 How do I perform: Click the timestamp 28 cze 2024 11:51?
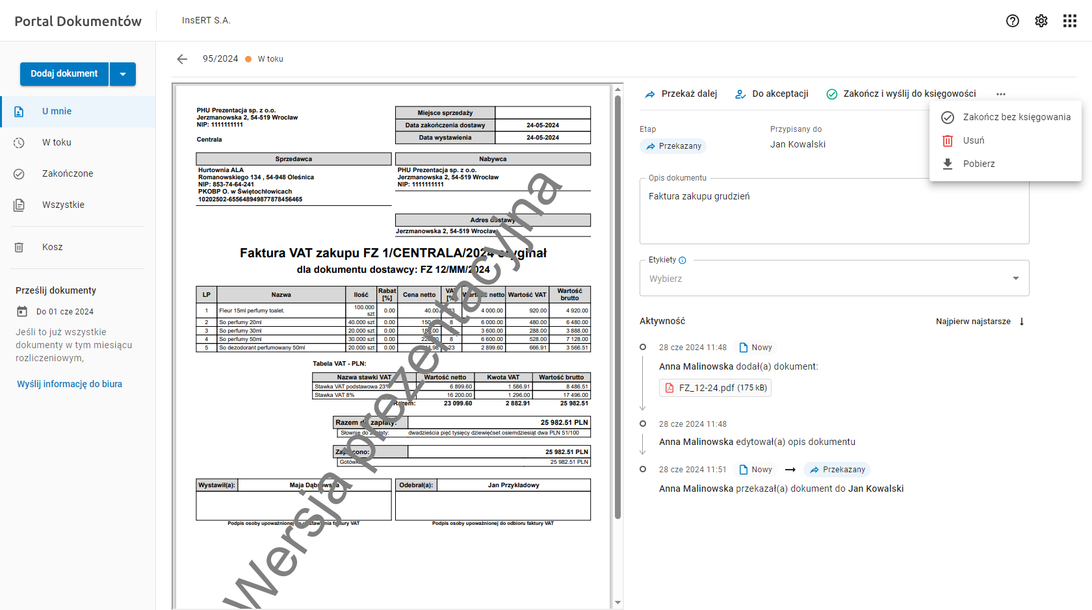693,470
